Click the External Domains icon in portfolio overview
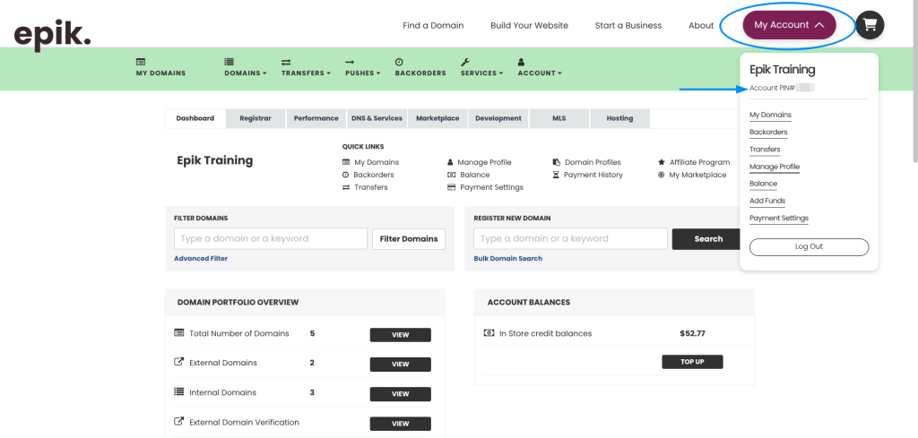Screen dimensions: 918x438 tap(179, 362)
